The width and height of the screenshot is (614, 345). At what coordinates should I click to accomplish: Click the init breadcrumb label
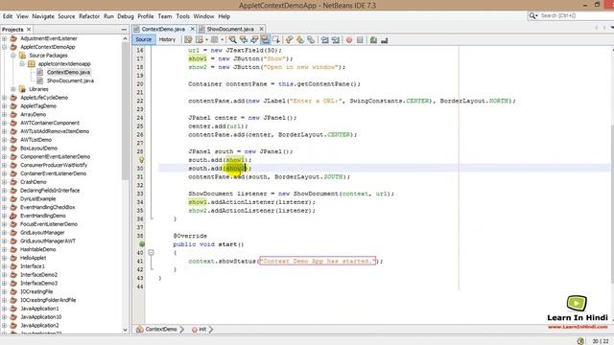pos(202,330)
